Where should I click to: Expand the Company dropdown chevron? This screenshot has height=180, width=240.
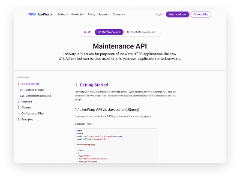click(x=124, y=15)
